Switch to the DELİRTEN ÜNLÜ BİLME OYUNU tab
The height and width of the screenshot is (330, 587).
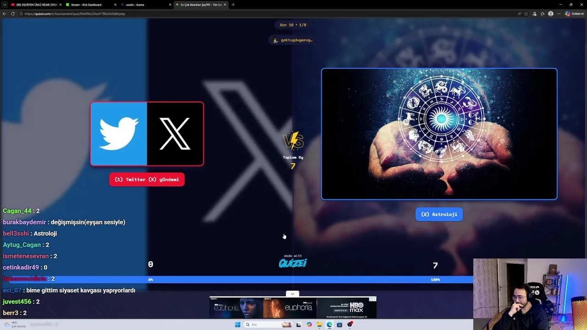pos(35,5)
